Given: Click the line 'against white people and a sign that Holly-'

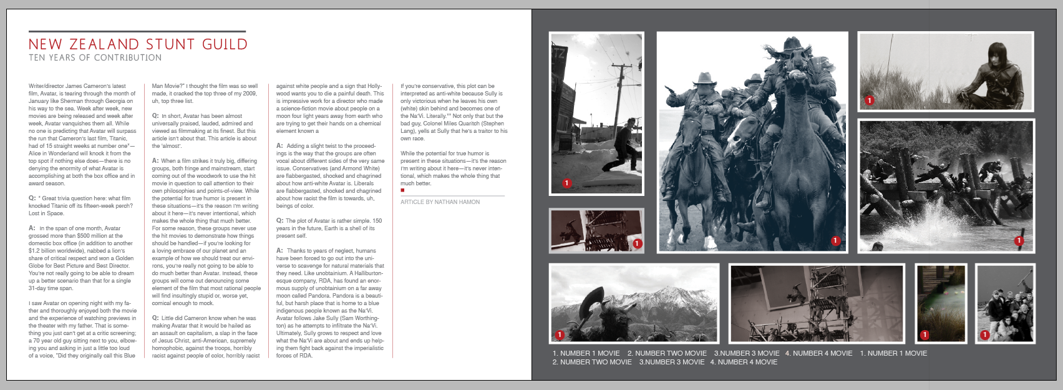Looking at the screenshot, I should (329, 86).
